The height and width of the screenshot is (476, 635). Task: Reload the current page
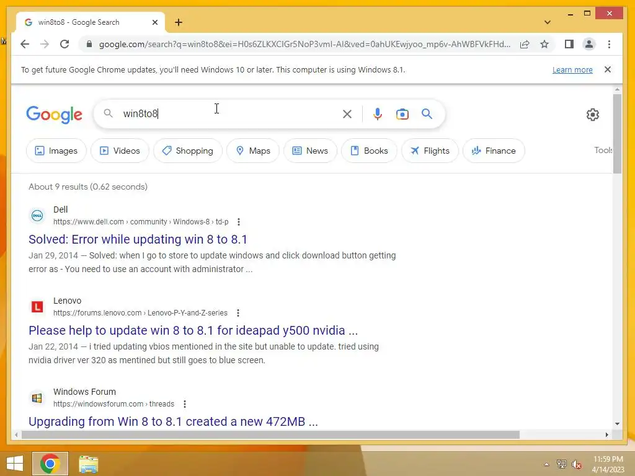point(64,44)
